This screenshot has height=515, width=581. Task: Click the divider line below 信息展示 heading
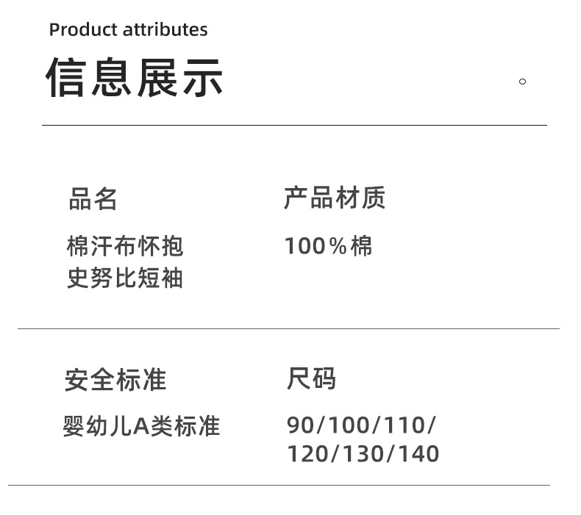(x=294, y=126)
